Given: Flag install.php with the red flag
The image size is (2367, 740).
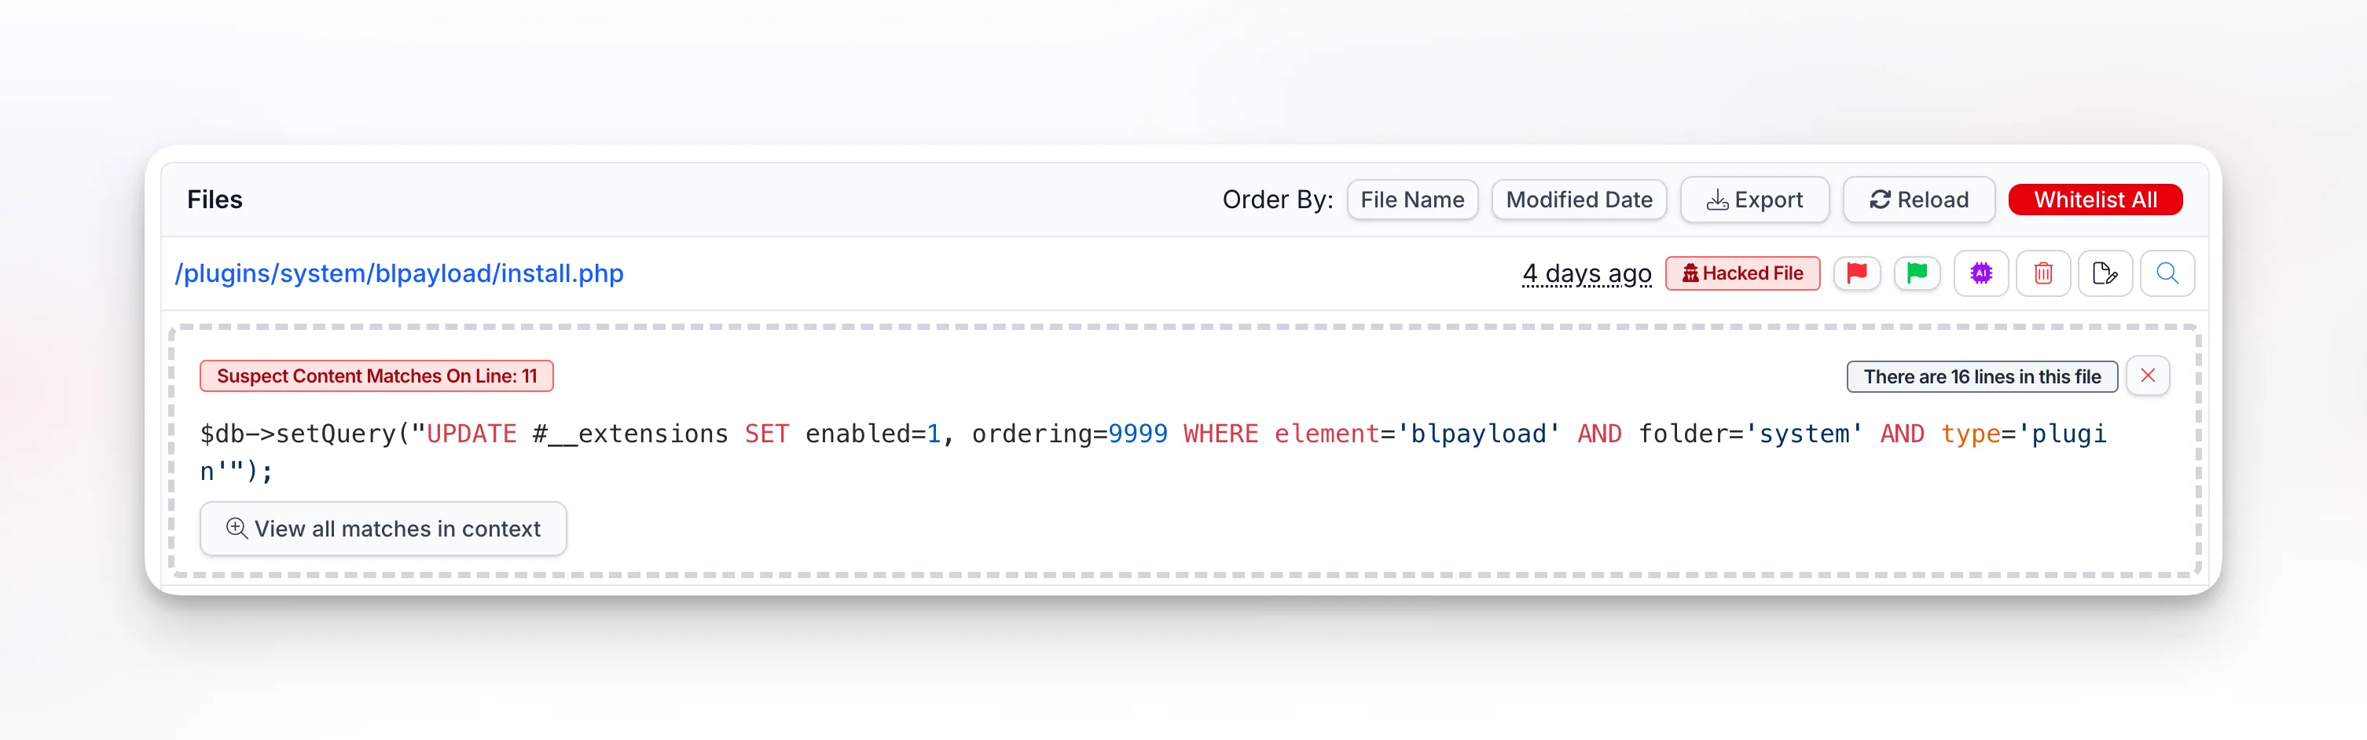Looking at the screenshot, I should 1857,273.
